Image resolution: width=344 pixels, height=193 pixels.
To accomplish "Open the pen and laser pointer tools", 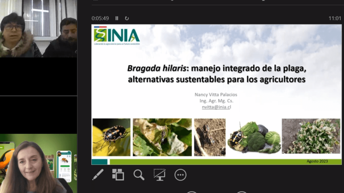I will pyautogui.click(x=98, y=175).
